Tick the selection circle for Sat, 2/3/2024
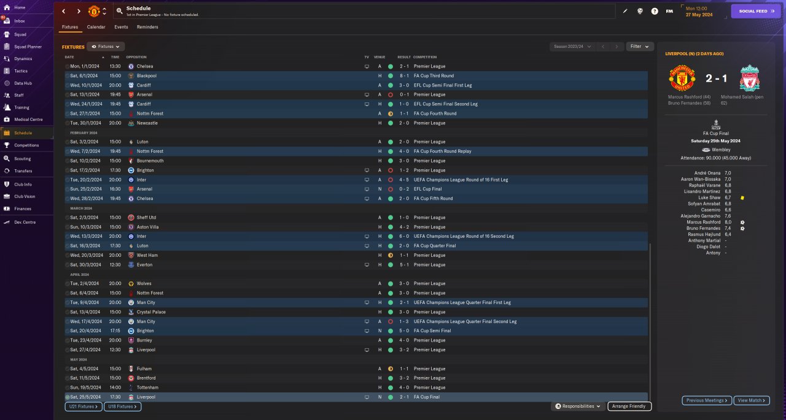 68,218
